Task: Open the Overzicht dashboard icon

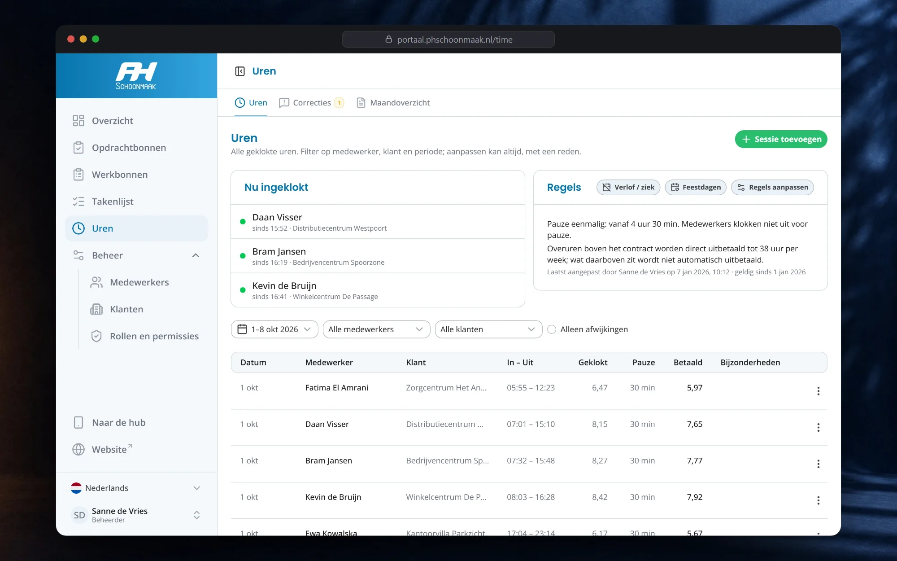Action: point(78,121)
